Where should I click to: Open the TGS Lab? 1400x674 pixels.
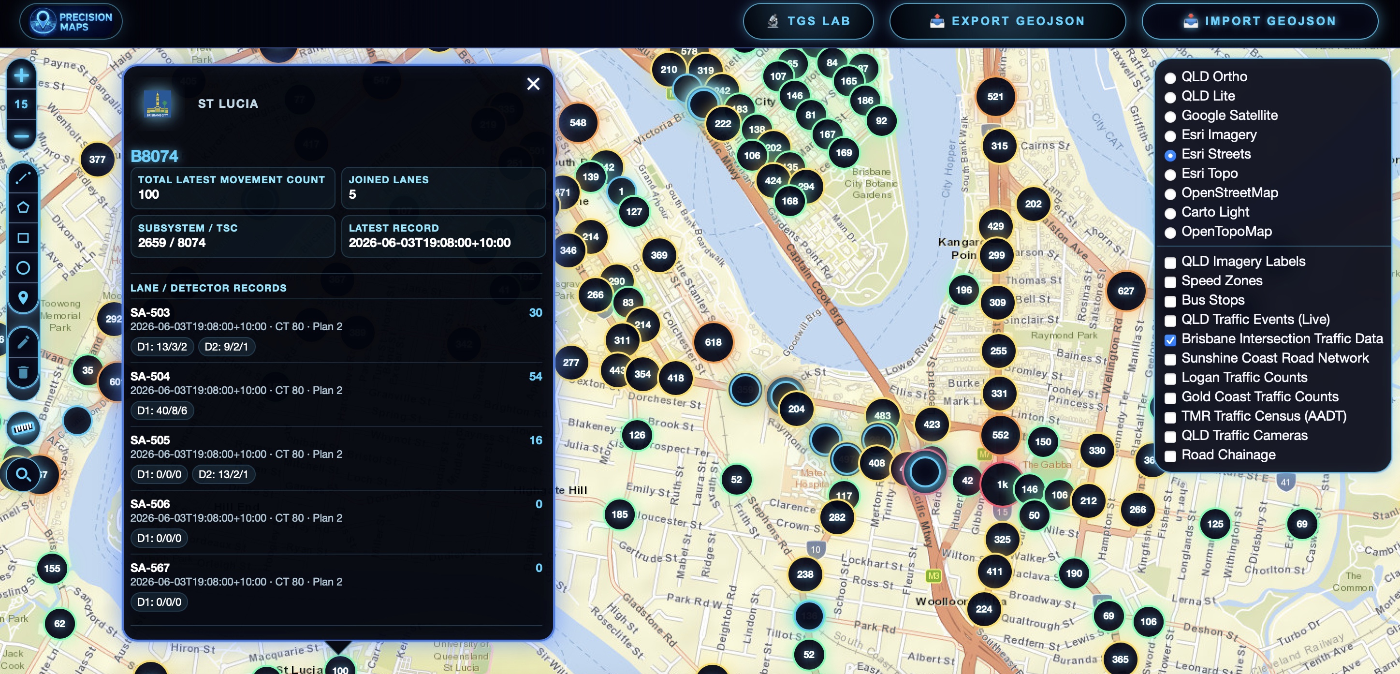pyautogui.click(x=808, y=21)
